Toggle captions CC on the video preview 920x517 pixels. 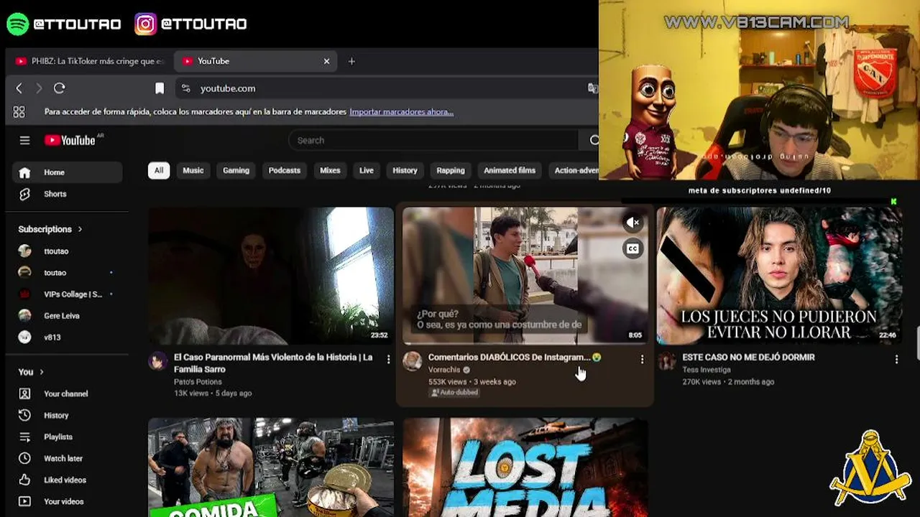pyautogui.click(x=632, y=248)
